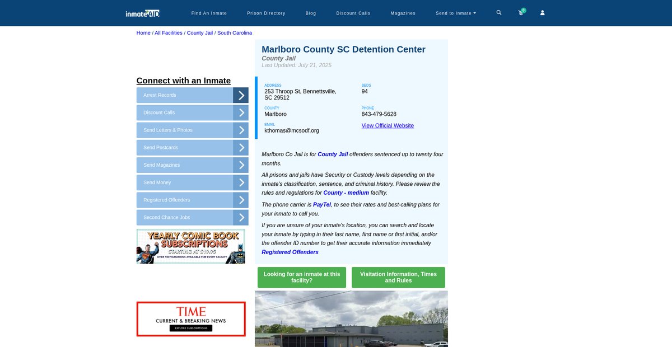Open the Yearly Comic Book Subscriptions banner
Image resolution: width=672 pixels, height=347 pixels.
(x=191, y=247)
